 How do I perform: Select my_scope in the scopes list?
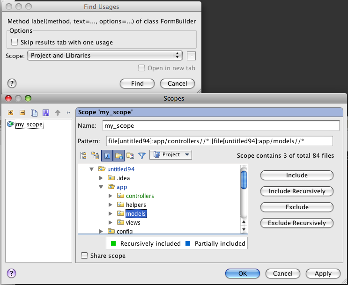[x=29, y=124]
